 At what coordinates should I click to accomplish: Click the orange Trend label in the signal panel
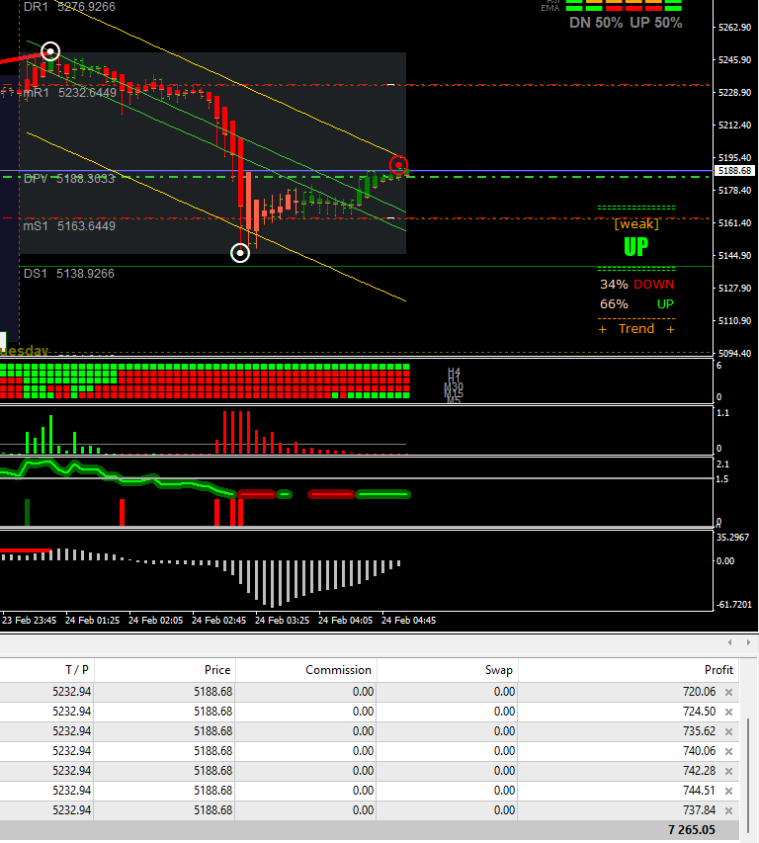(636, 329)
